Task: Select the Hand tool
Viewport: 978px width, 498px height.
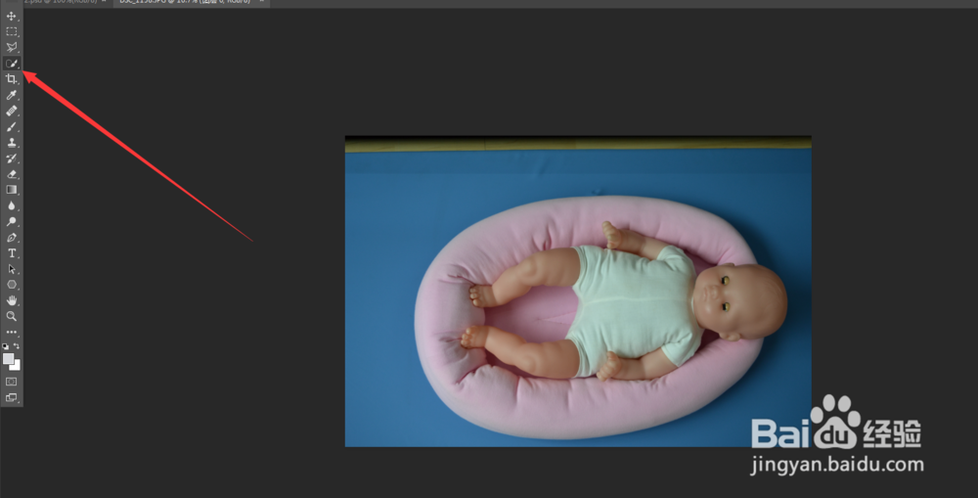Action: (x=11, y=300)
